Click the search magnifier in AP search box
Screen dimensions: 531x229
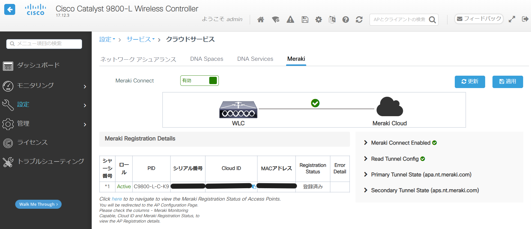pos(432,20)
